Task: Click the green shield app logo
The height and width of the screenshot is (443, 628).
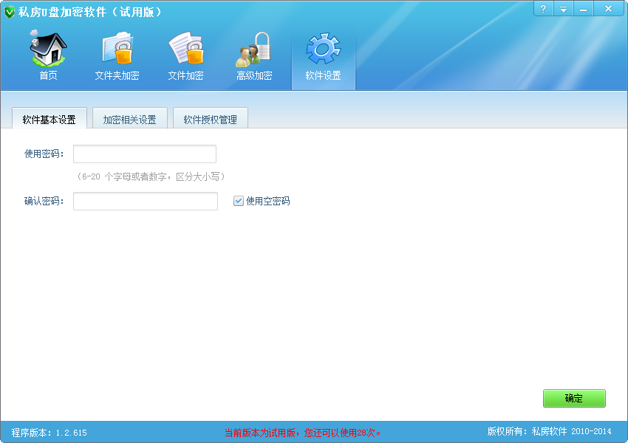Action: tap(9, 12)
